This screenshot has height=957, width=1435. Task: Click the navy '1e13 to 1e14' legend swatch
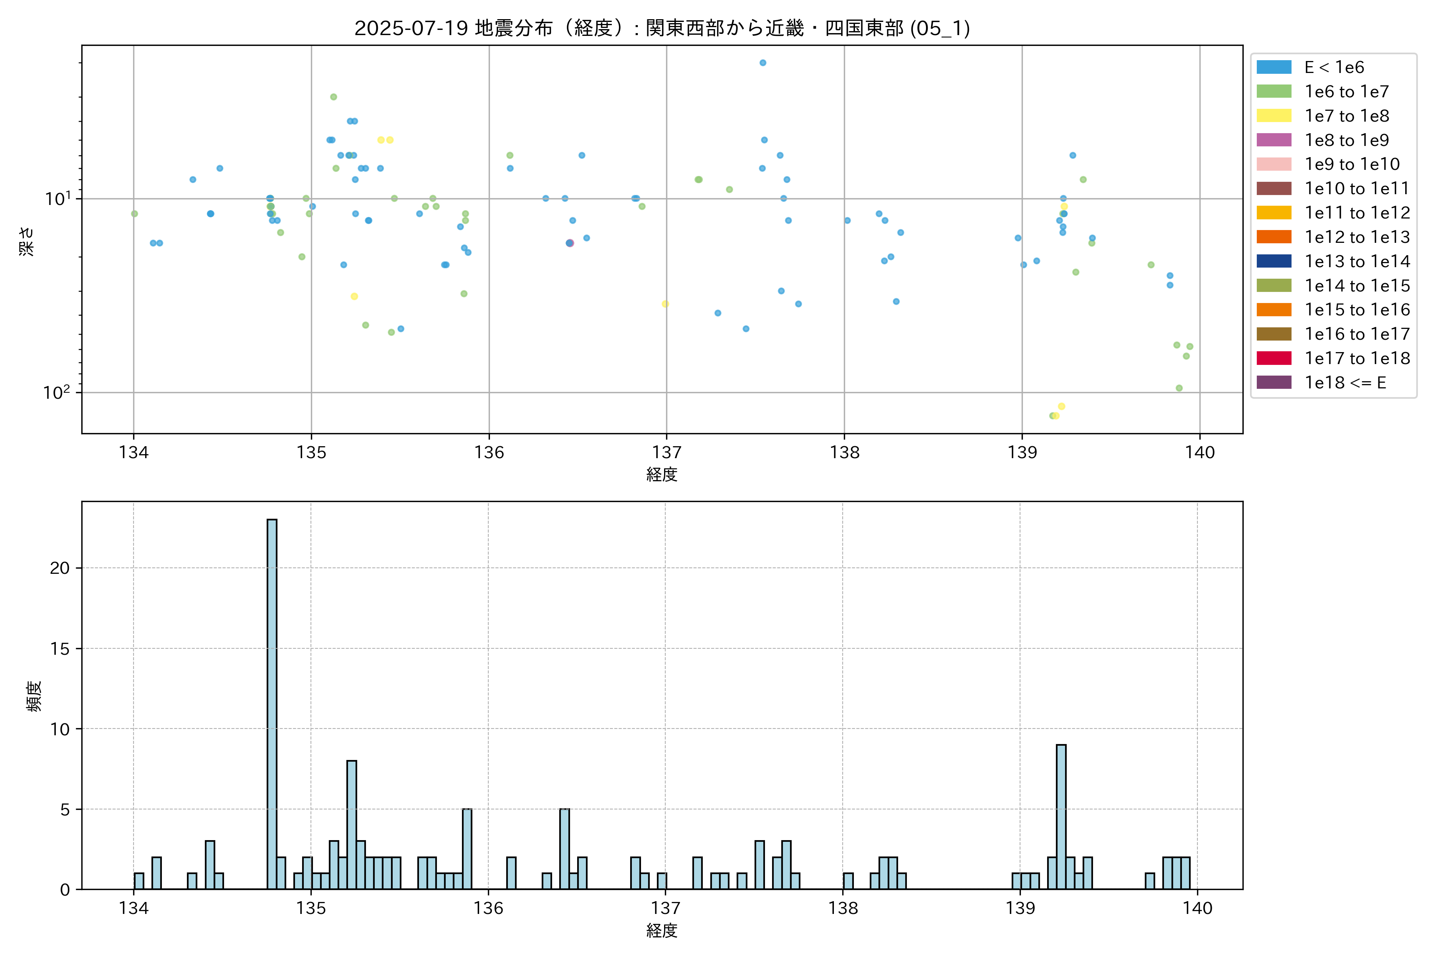1273,261
